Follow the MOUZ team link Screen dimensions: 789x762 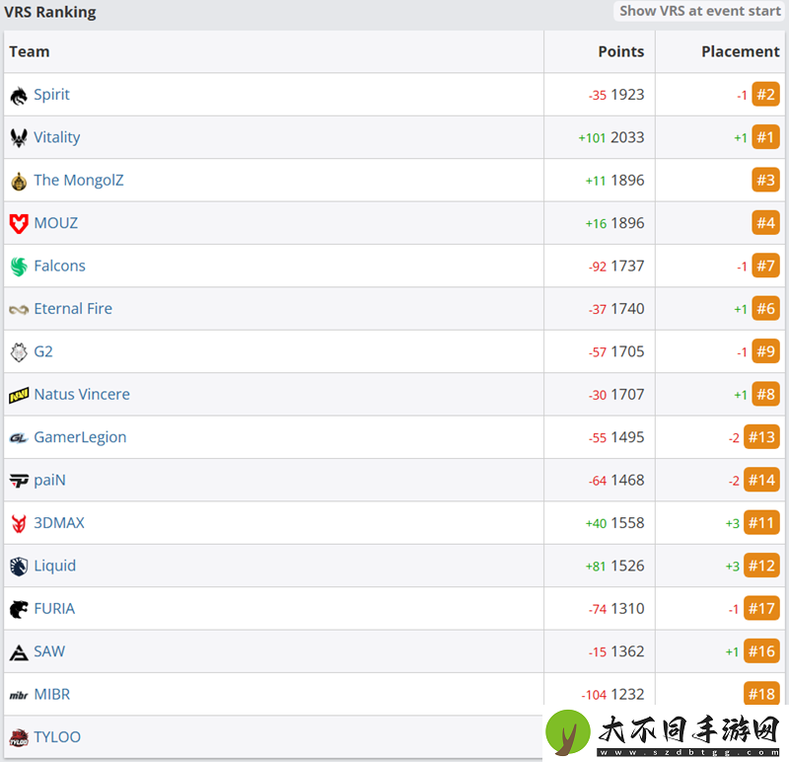pos(56,223)
